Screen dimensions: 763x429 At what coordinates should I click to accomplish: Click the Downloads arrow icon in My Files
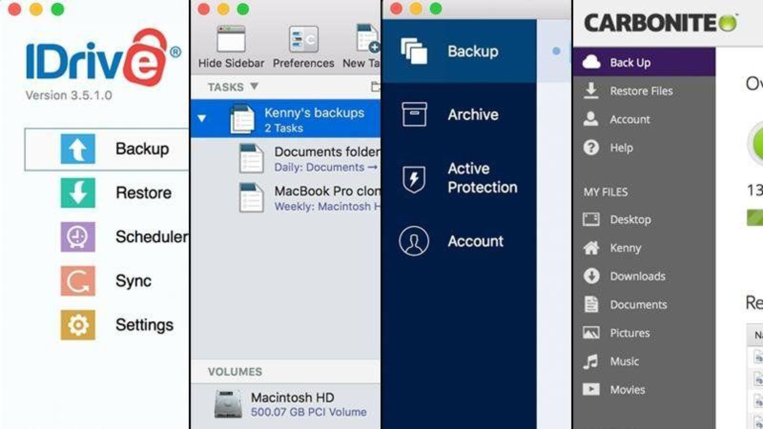pos(591,276)
